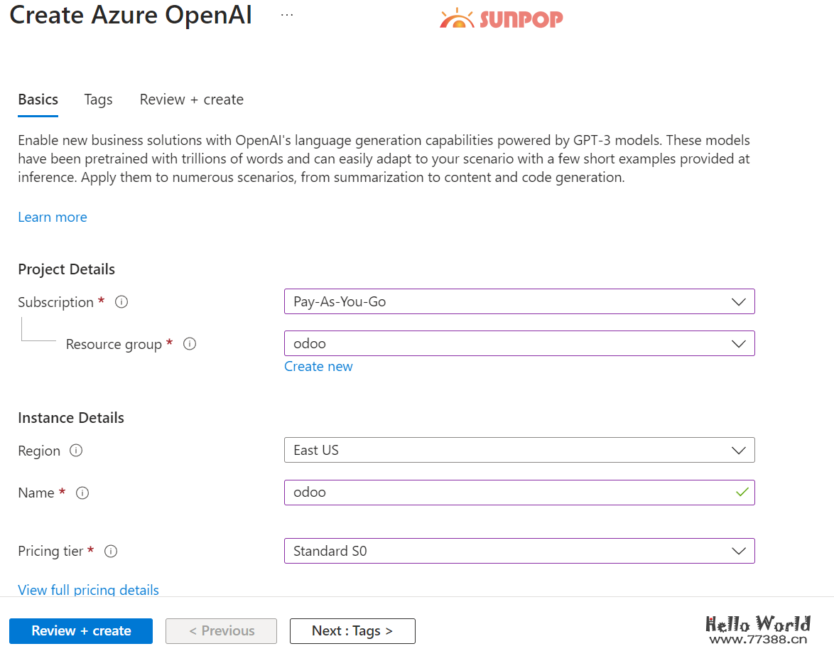Expand the Region East US dropdown
Viewport: 834px width, 661px height.
[x=519, y=450]
